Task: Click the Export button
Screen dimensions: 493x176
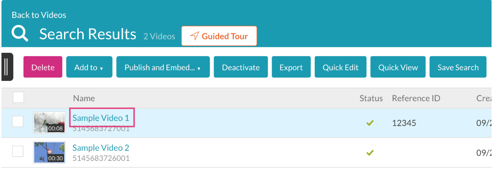Action: pyautogui.click(x=291, y=67)
